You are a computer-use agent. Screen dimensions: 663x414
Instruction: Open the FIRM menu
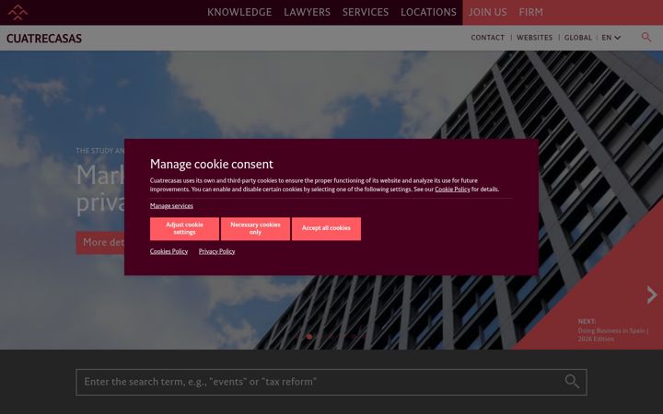(530, 12)
